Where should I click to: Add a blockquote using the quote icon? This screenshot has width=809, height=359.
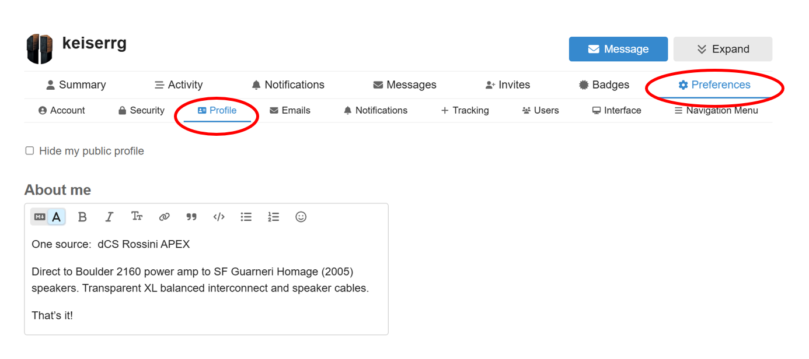click(191, 217)
